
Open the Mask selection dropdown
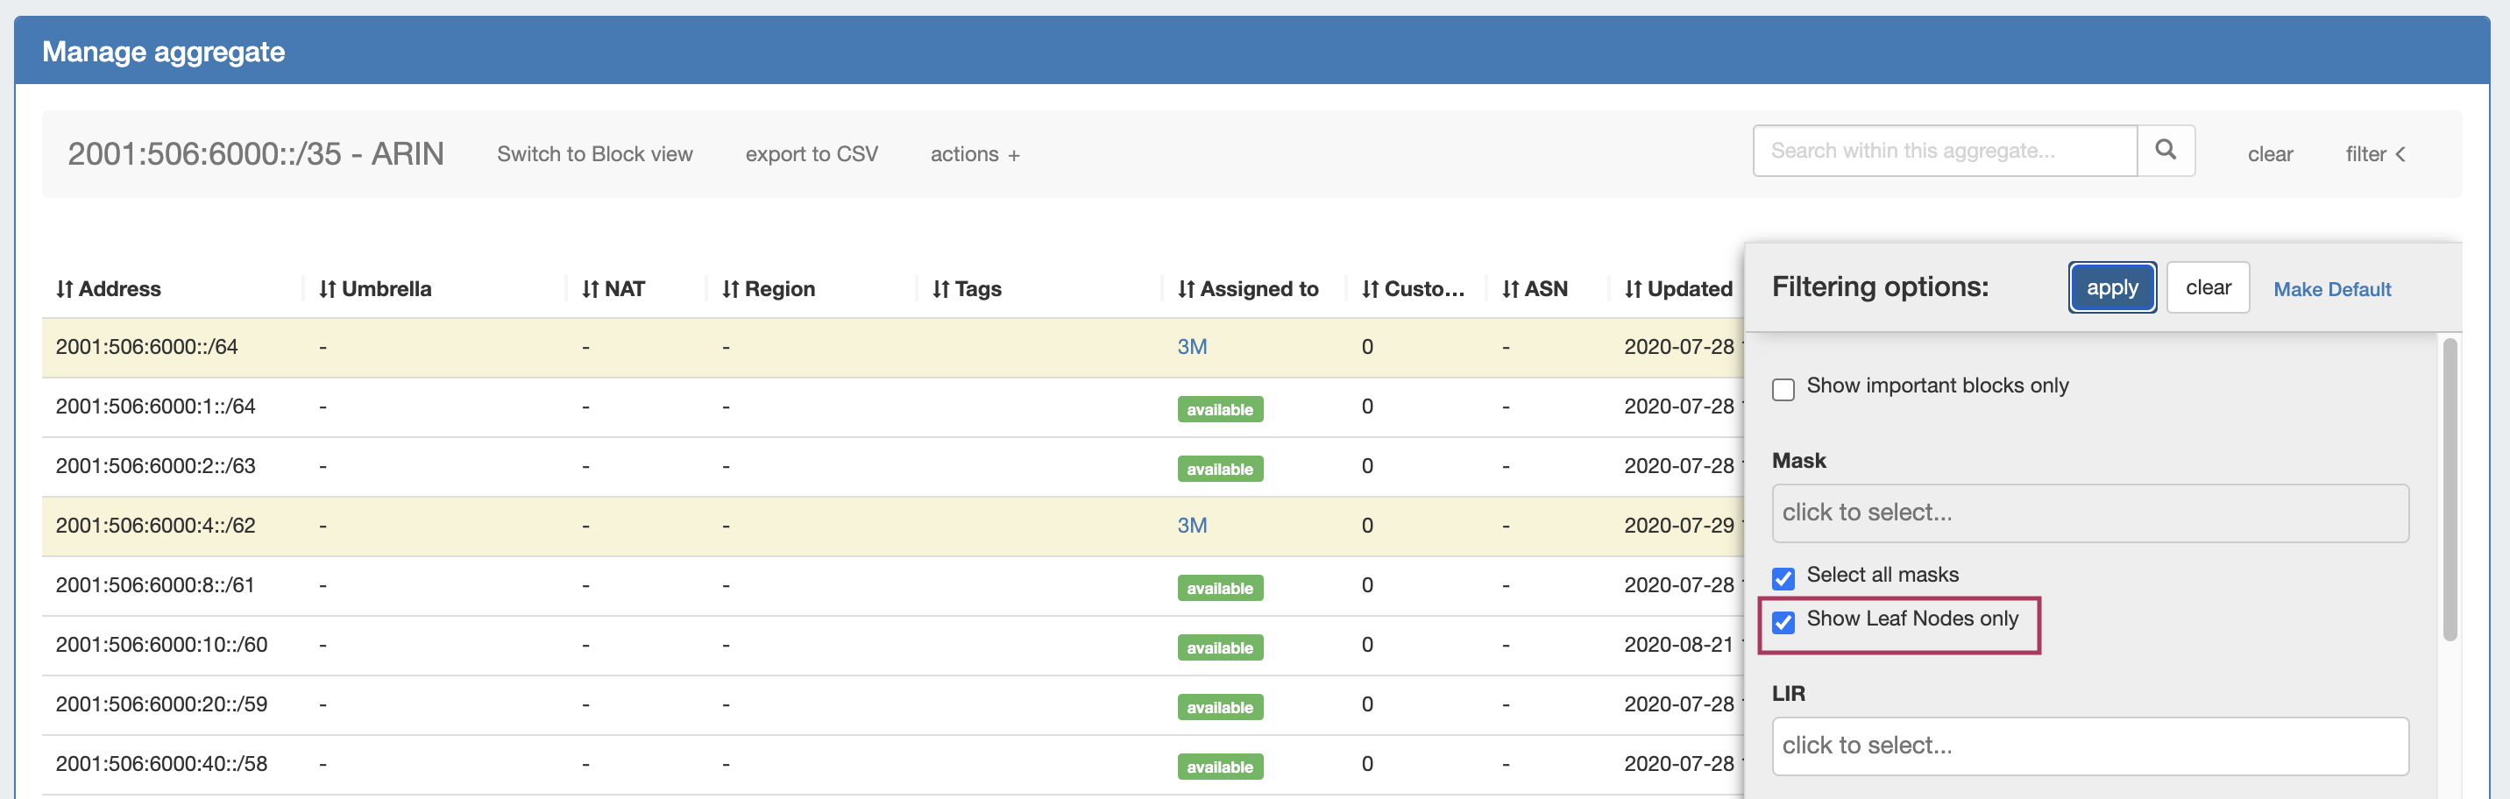(x=2089, y=513)
